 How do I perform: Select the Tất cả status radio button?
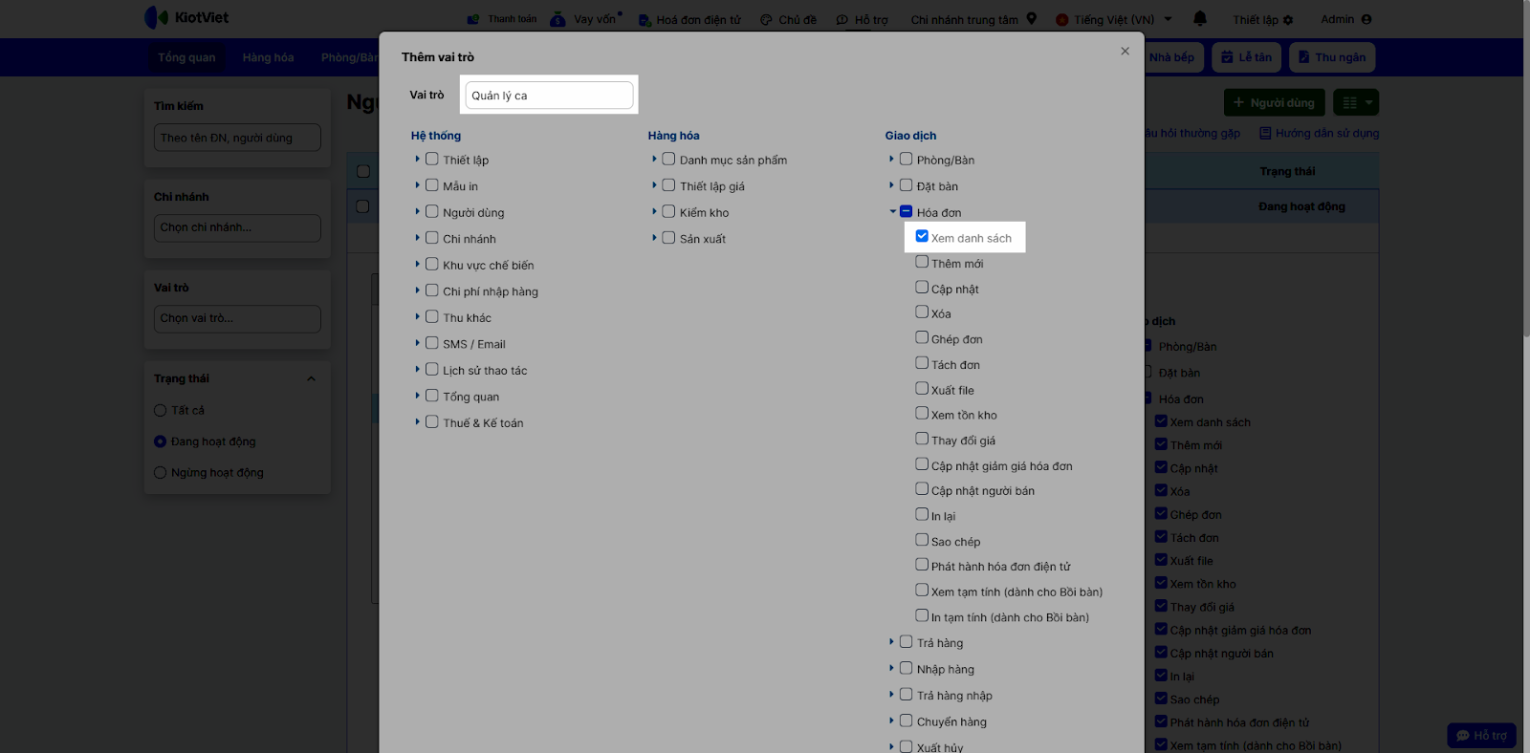click(x=161, y=410)
